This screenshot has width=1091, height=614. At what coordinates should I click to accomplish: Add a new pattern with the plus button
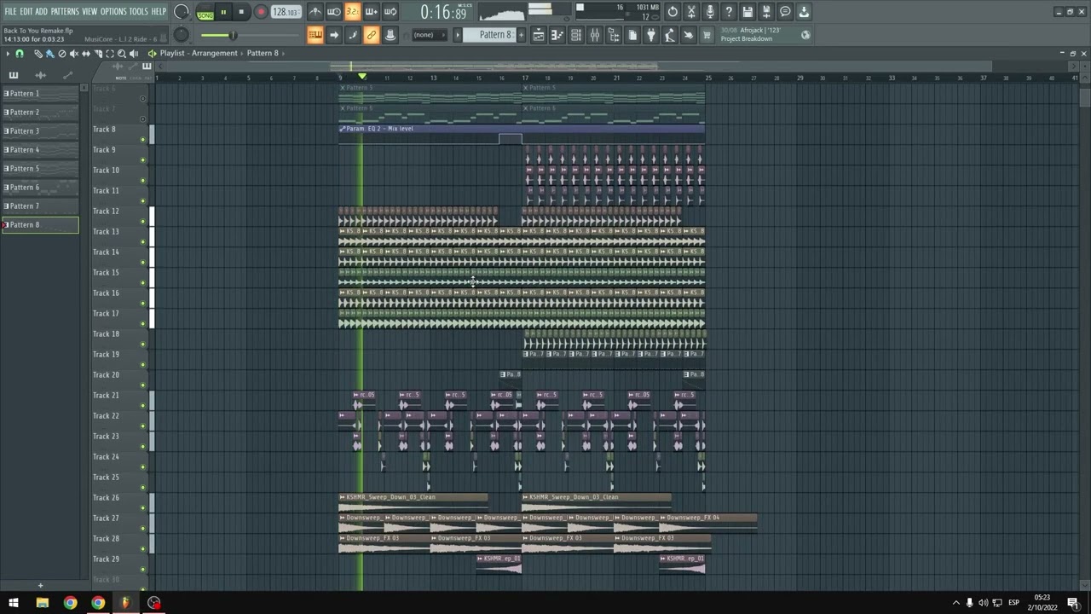tap(521, 35)
